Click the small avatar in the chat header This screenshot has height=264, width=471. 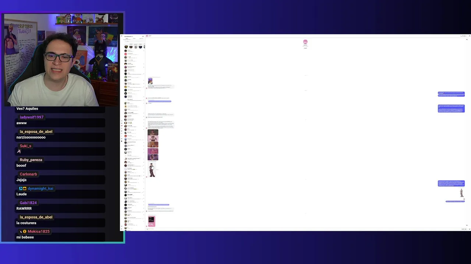point(147,36)
